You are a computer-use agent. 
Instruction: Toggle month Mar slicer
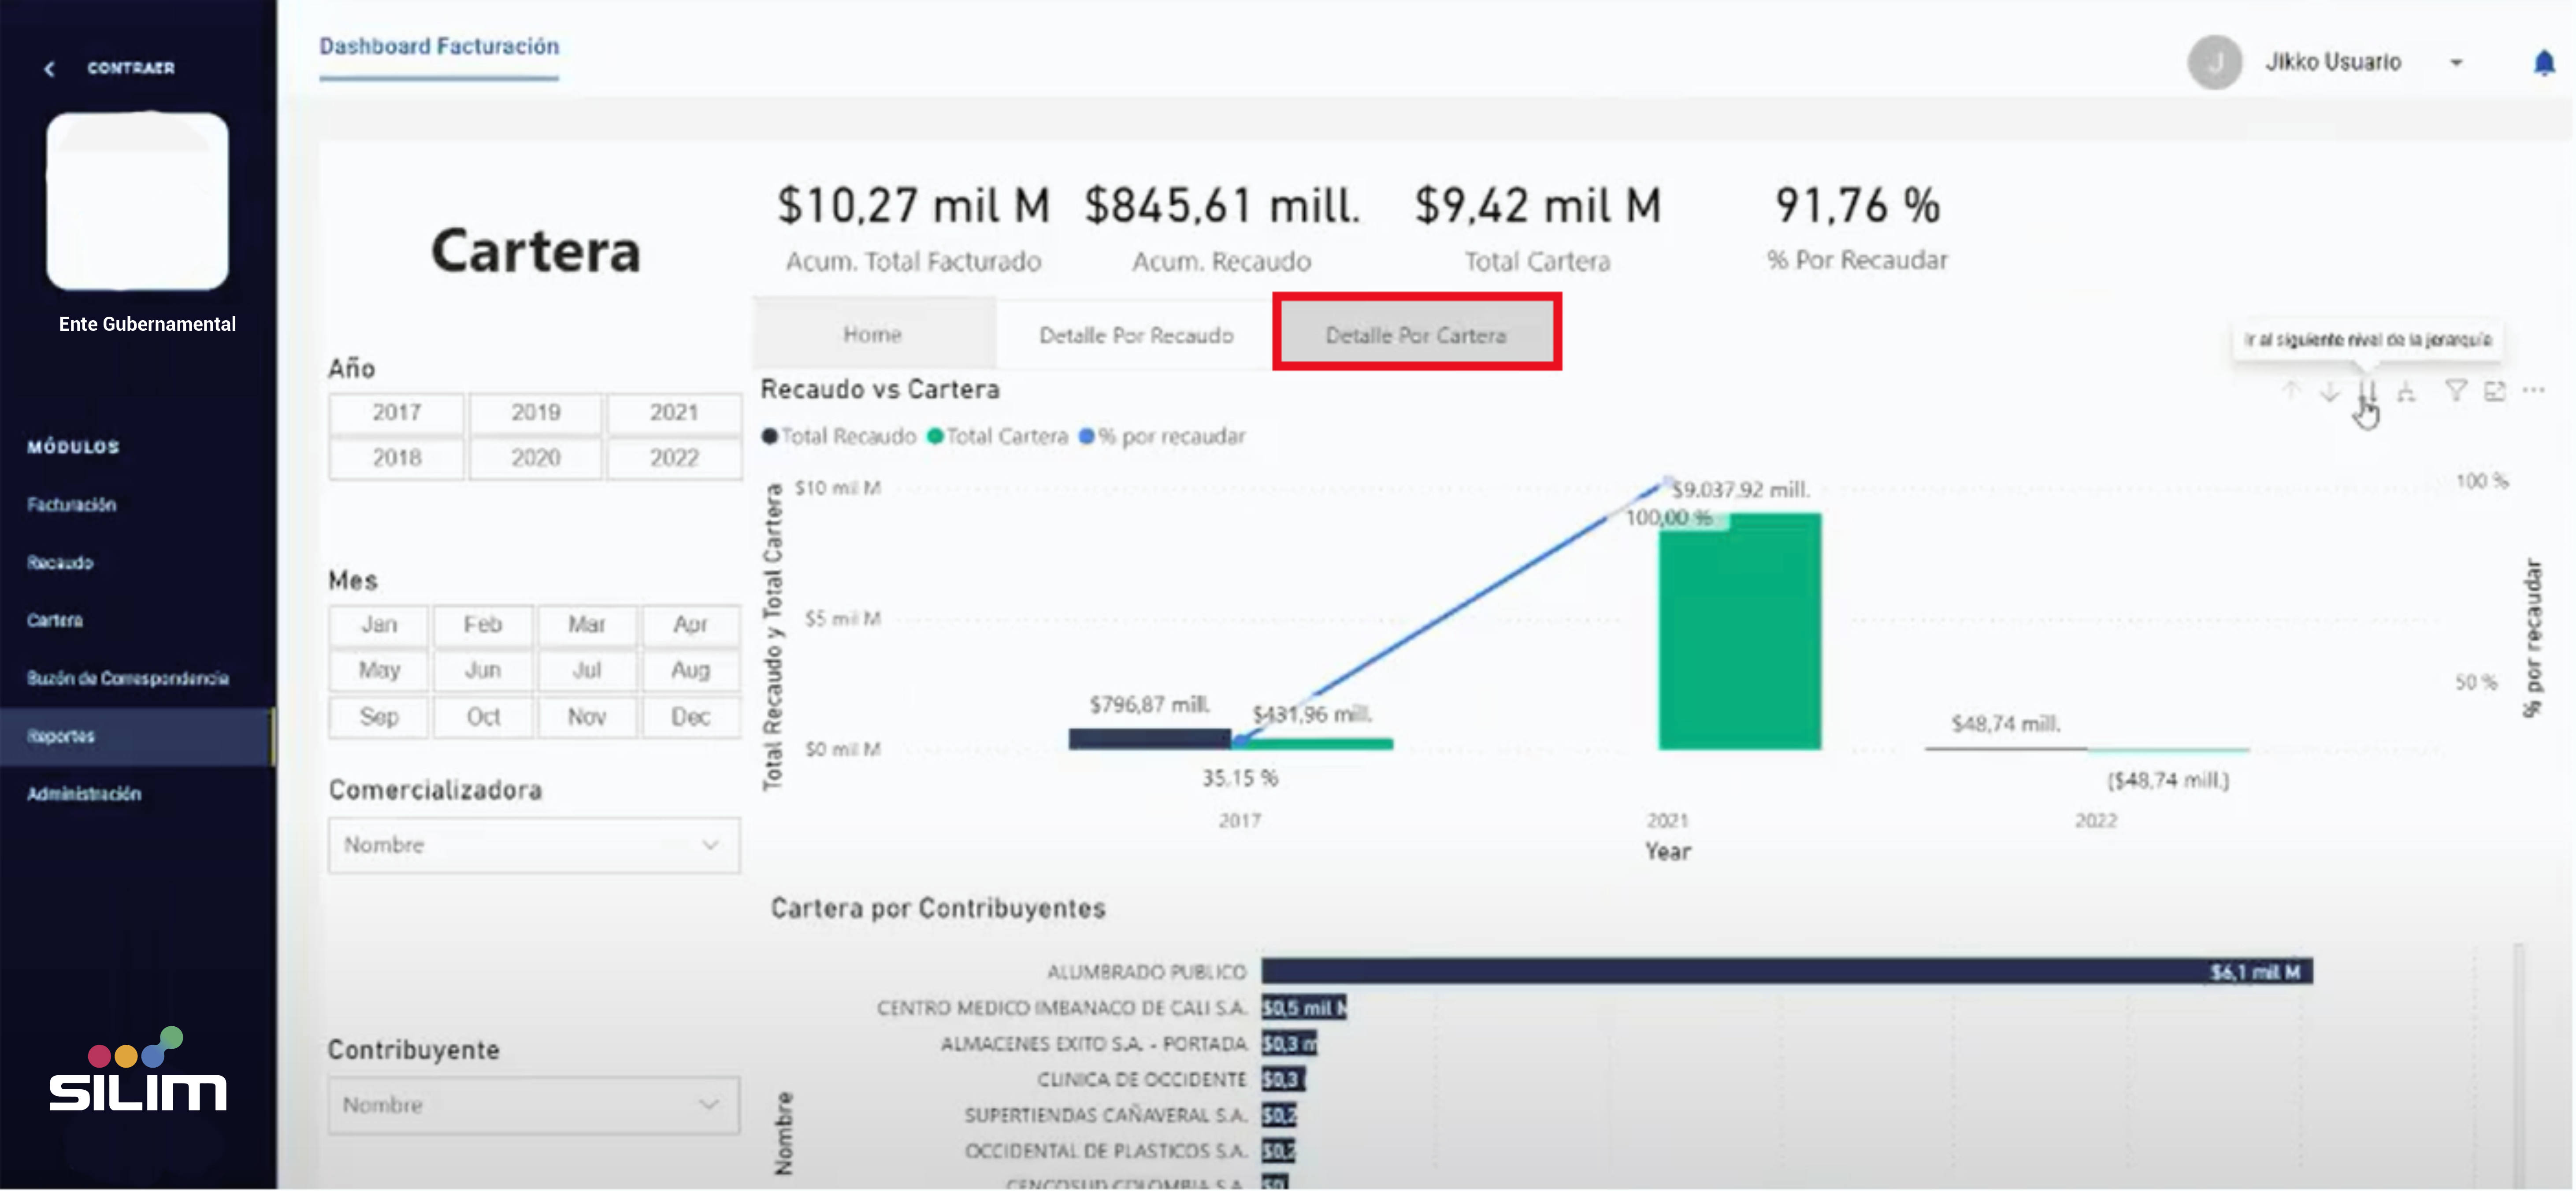(x=587, y=625)
